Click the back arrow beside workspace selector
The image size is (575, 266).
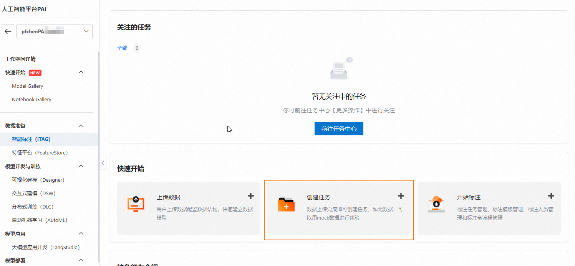tap(8, 31)
